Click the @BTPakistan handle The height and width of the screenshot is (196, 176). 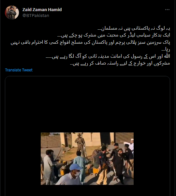36,16
